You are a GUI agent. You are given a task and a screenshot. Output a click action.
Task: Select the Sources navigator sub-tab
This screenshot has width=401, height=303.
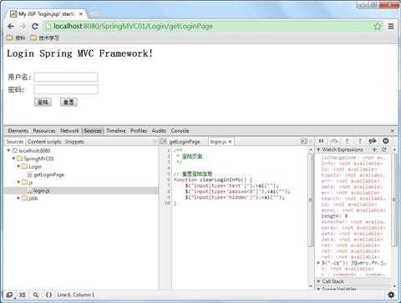click(15, 142)
